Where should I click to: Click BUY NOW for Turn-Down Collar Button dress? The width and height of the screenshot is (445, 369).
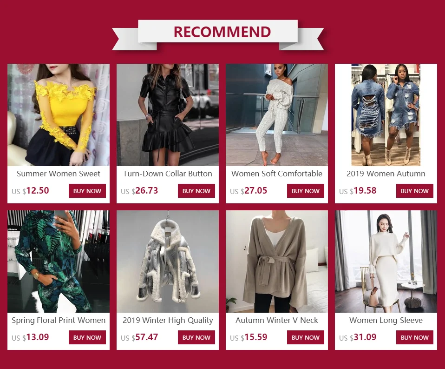[196, 191]
